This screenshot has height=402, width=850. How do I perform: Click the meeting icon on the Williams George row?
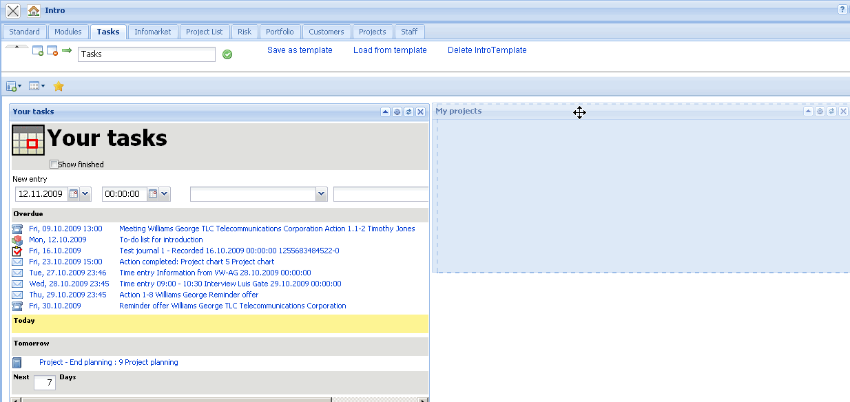(17, 228)
